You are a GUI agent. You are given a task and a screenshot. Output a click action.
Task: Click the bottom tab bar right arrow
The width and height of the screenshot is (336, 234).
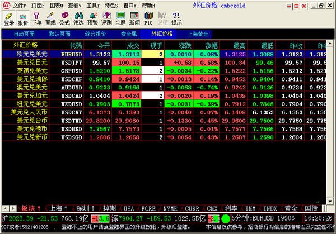pyautogui.click(x=13, y=208)
